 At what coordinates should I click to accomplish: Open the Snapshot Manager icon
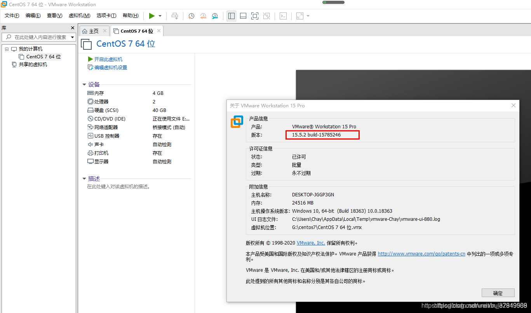click(x=215, y=16)
